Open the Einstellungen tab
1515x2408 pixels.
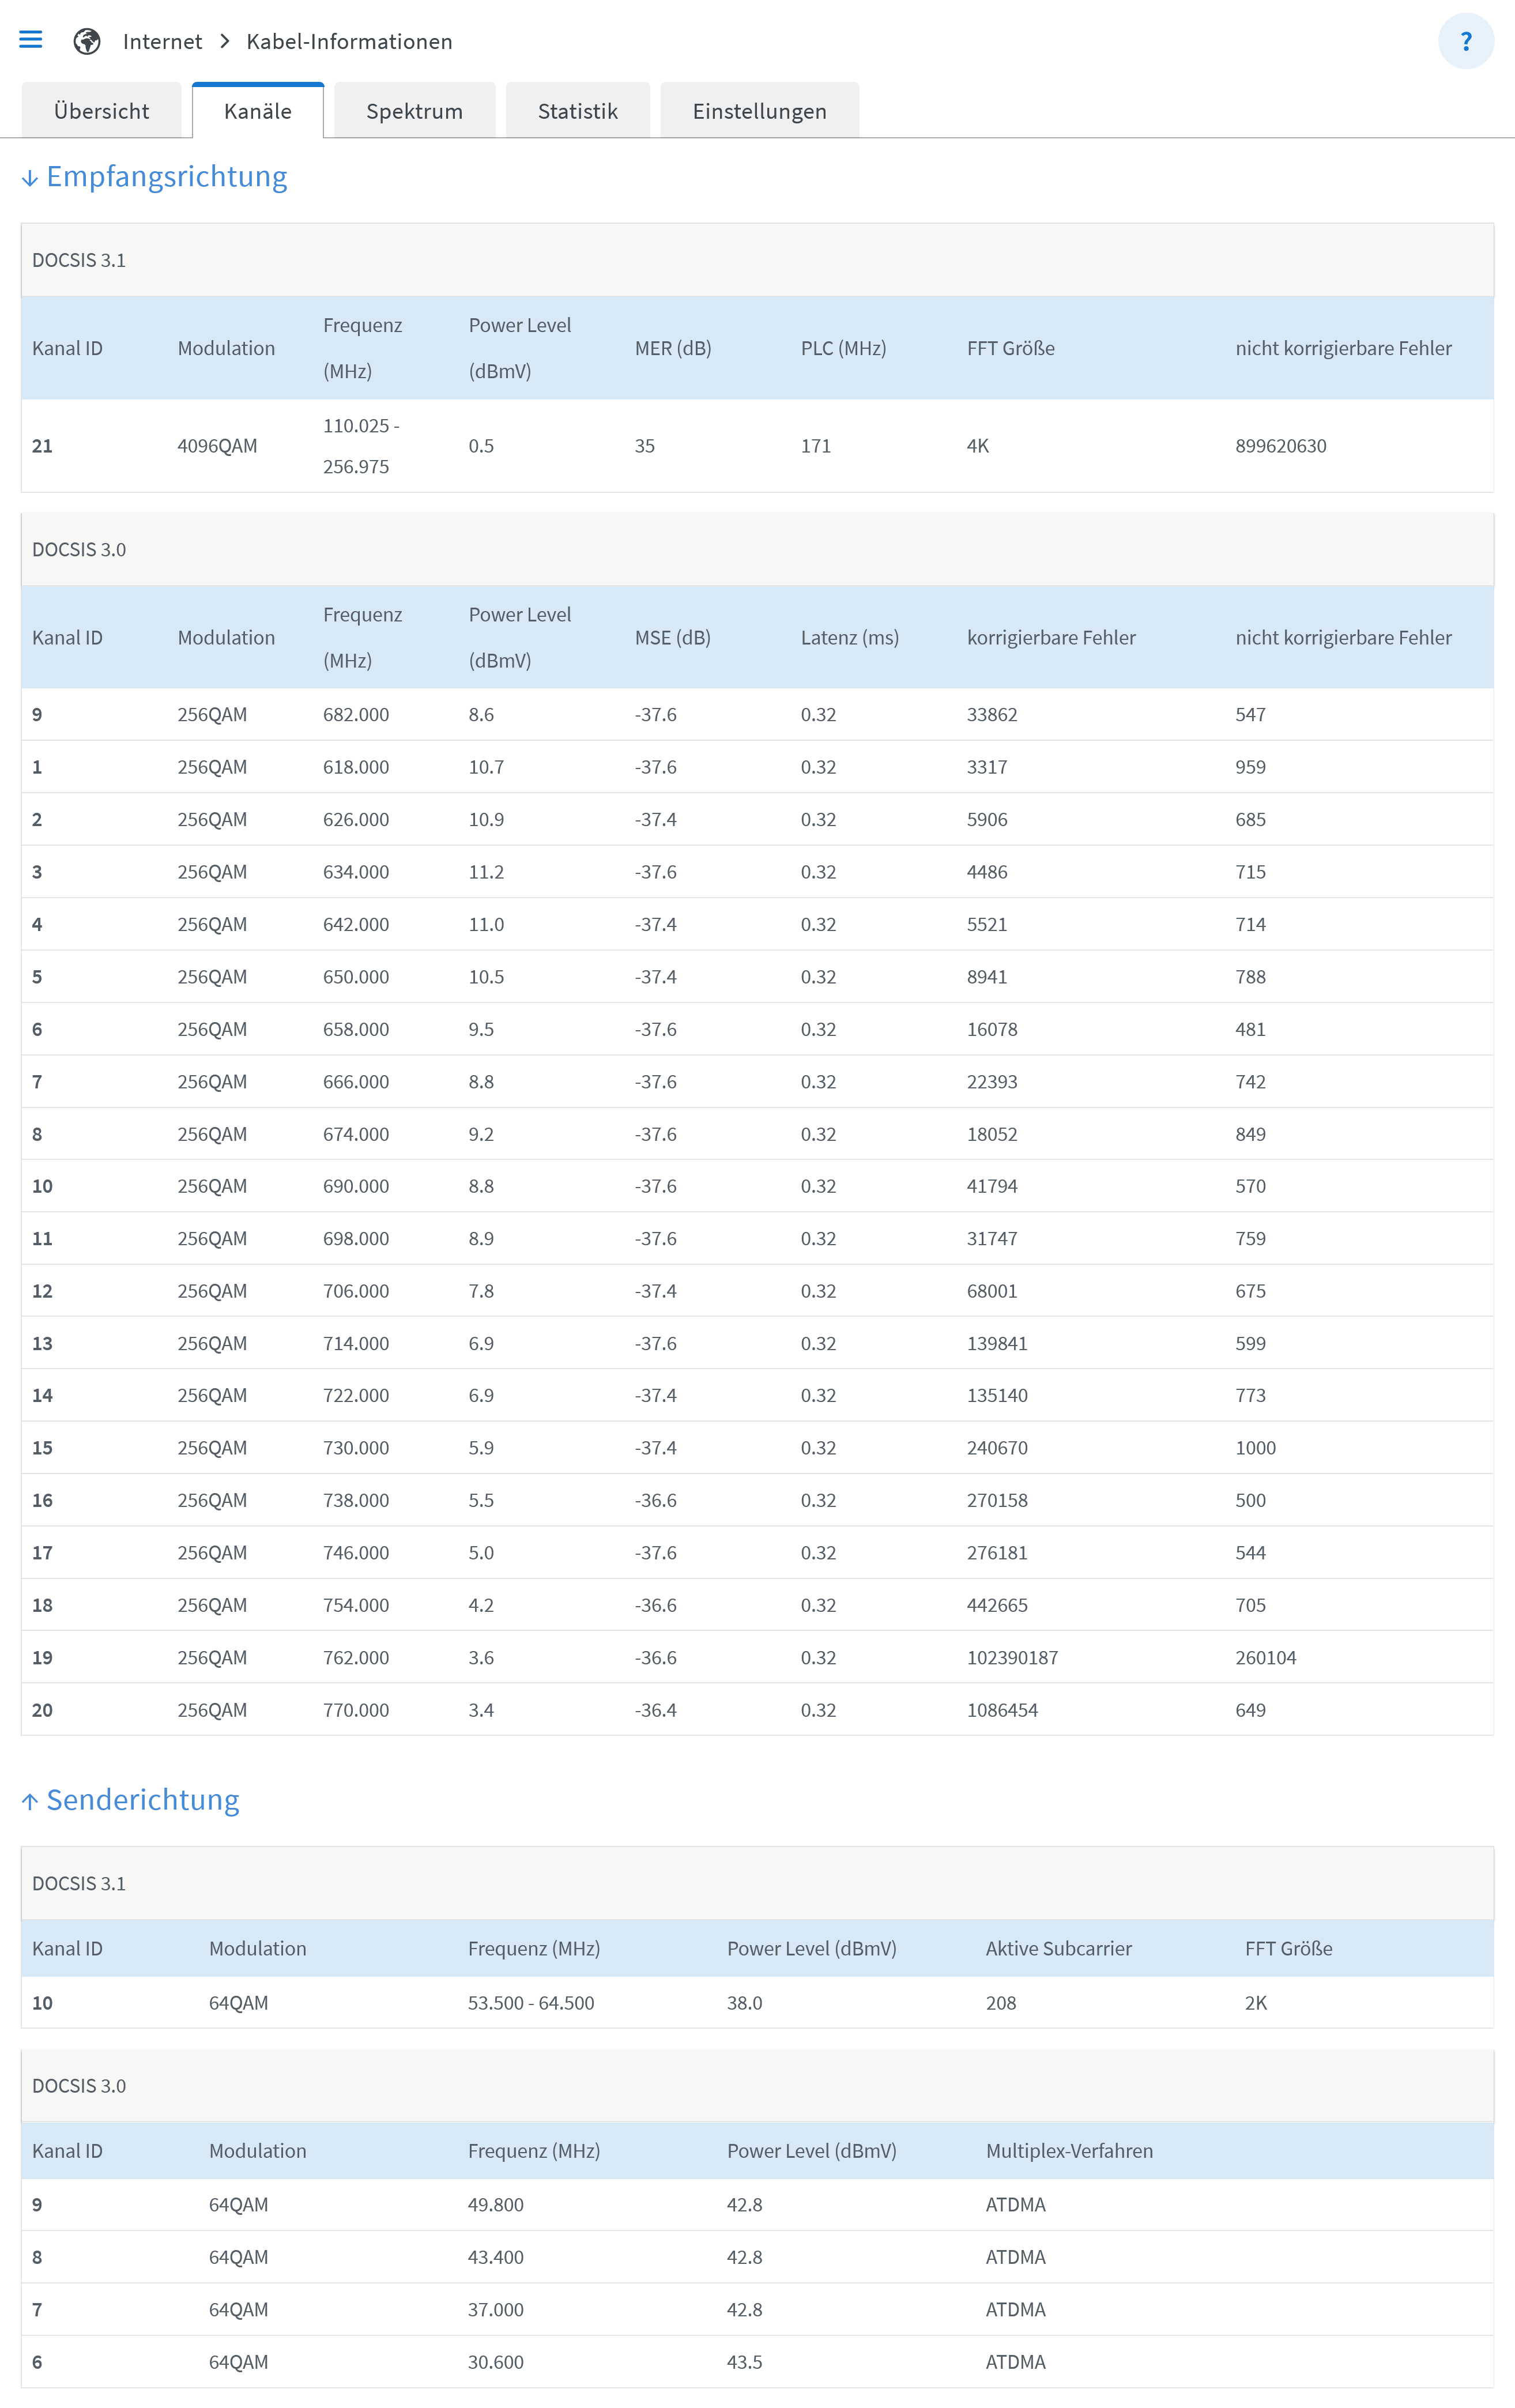(759, 111)
